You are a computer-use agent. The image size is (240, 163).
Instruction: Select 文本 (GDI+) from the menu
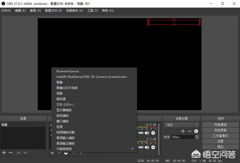pyautogui.click(x=94, y=104)
